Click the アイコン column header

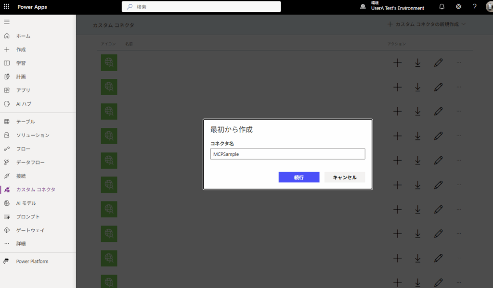(x=108, y=44)
